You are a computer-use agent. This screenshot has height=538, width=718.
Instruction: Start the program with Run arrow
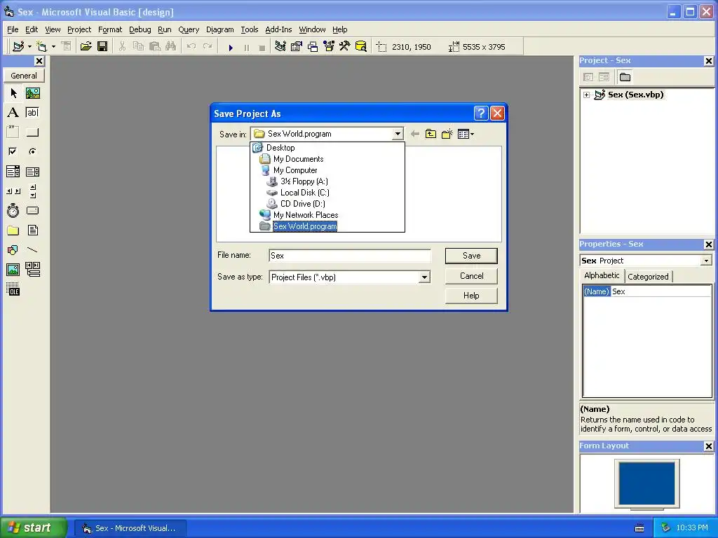(x=231, y=47)
